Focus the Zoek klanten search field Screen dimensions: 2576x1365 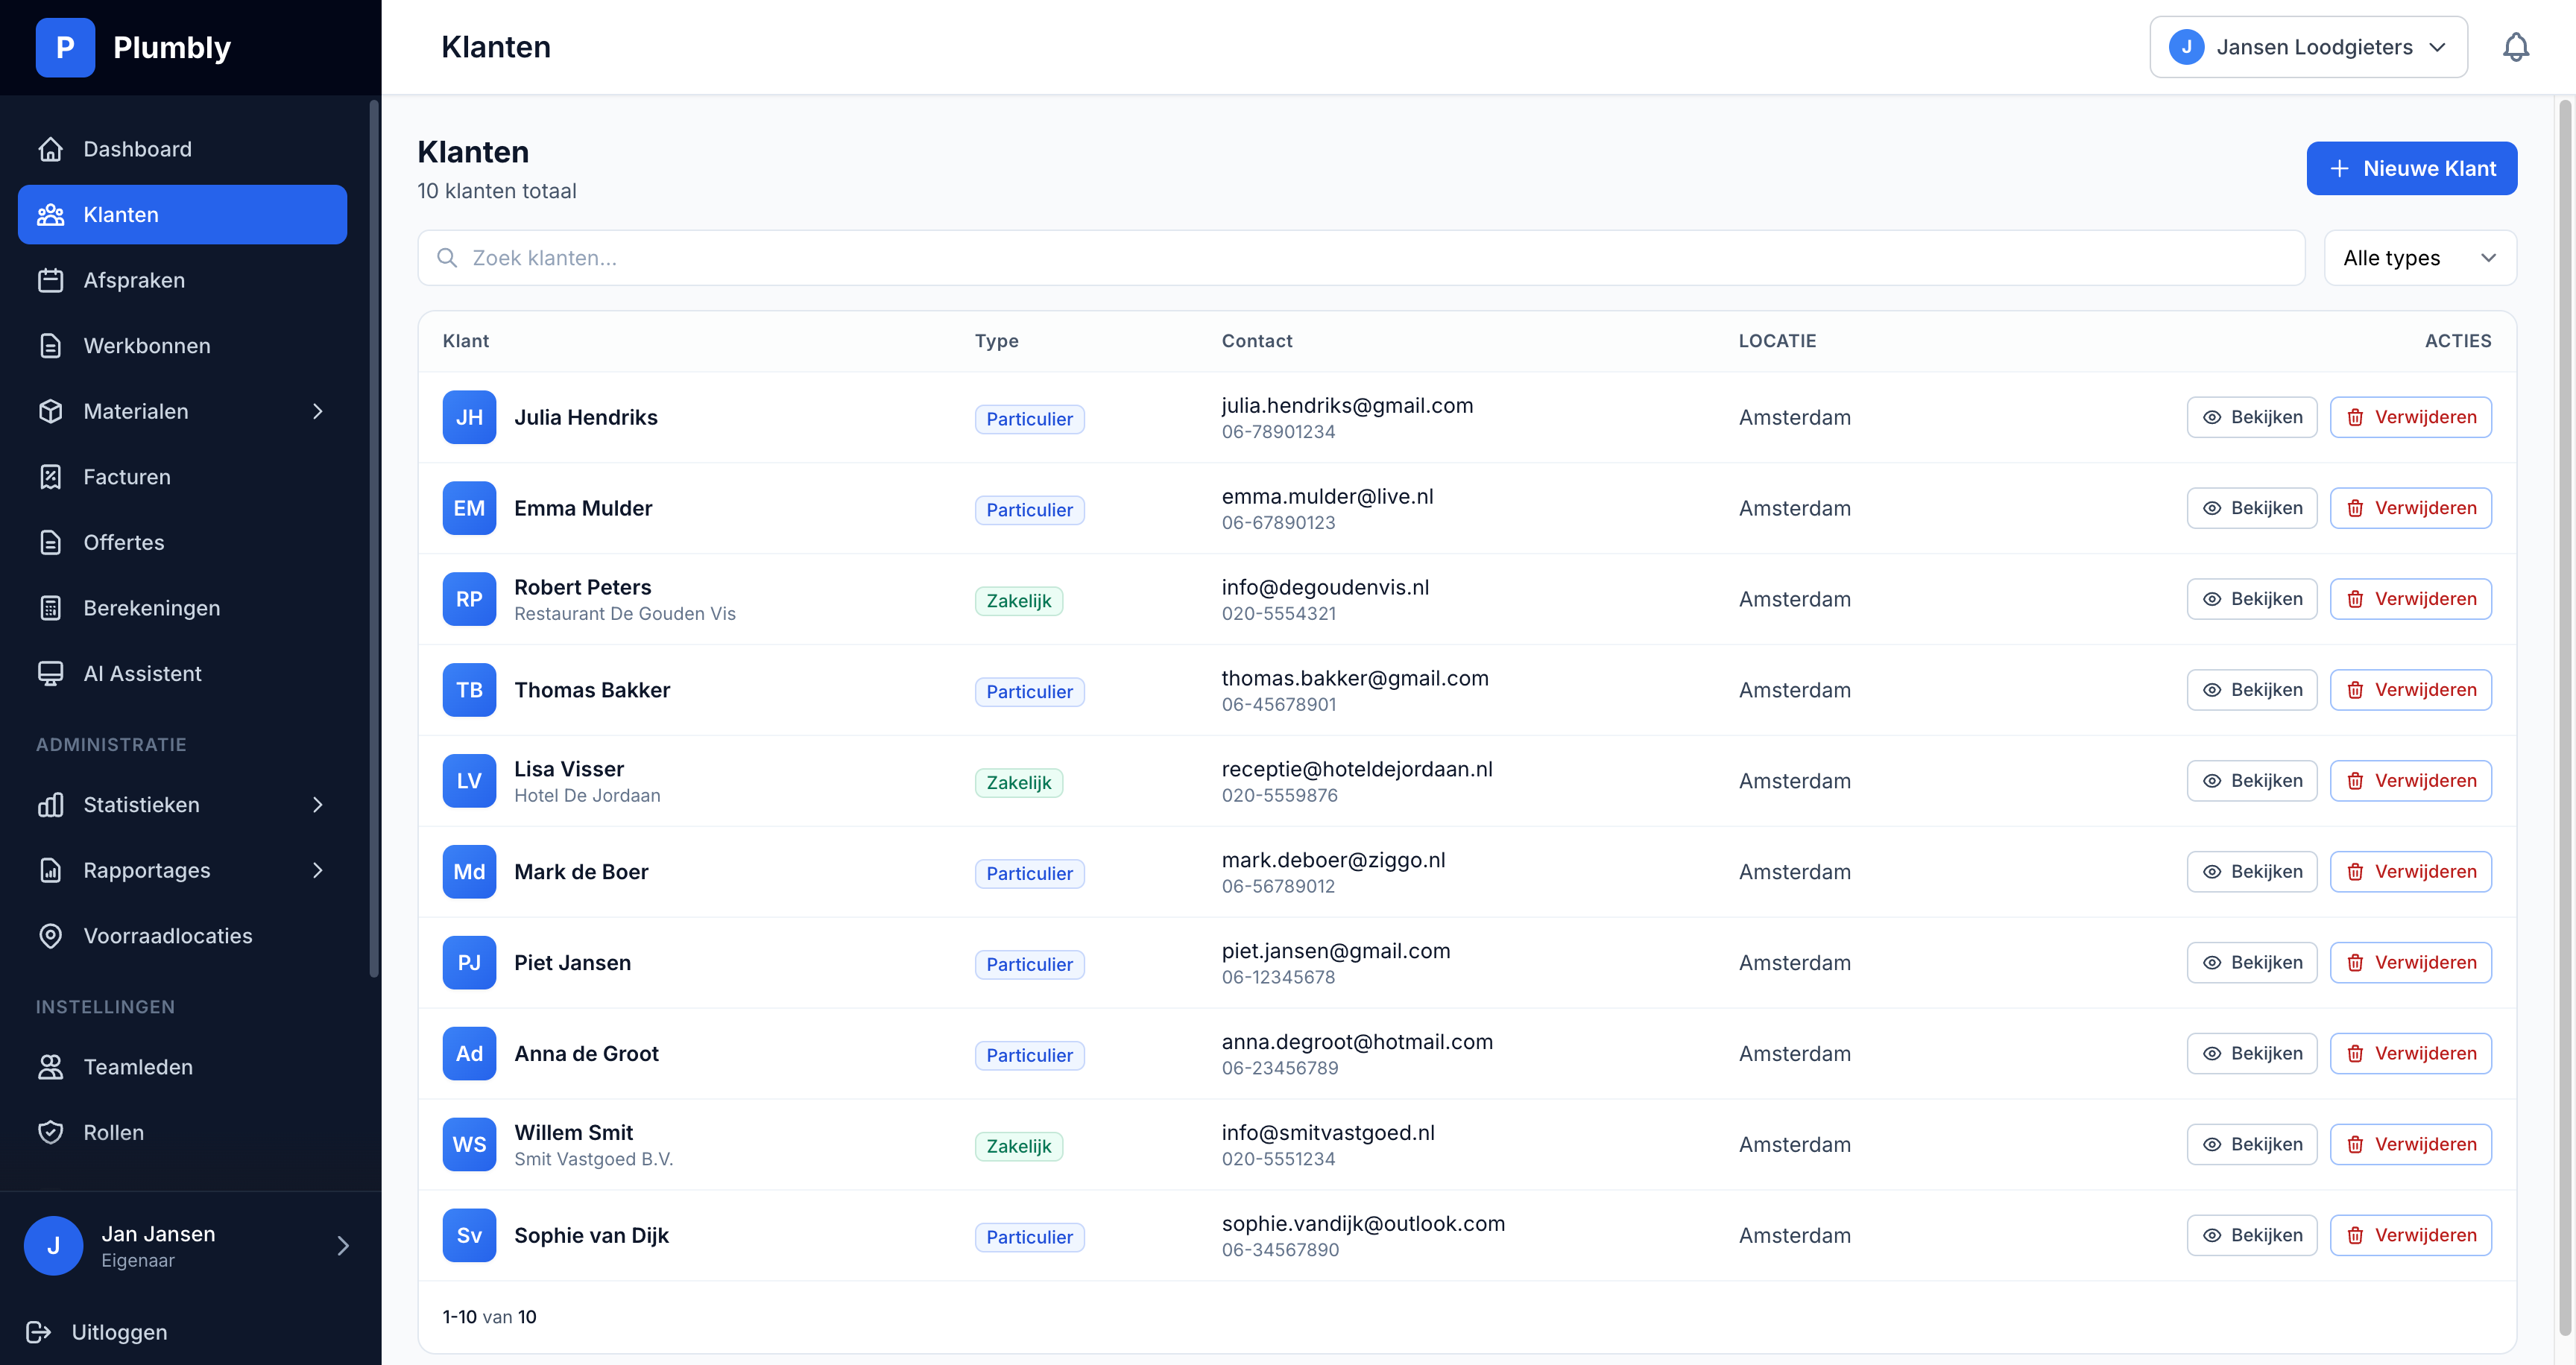1361,258
